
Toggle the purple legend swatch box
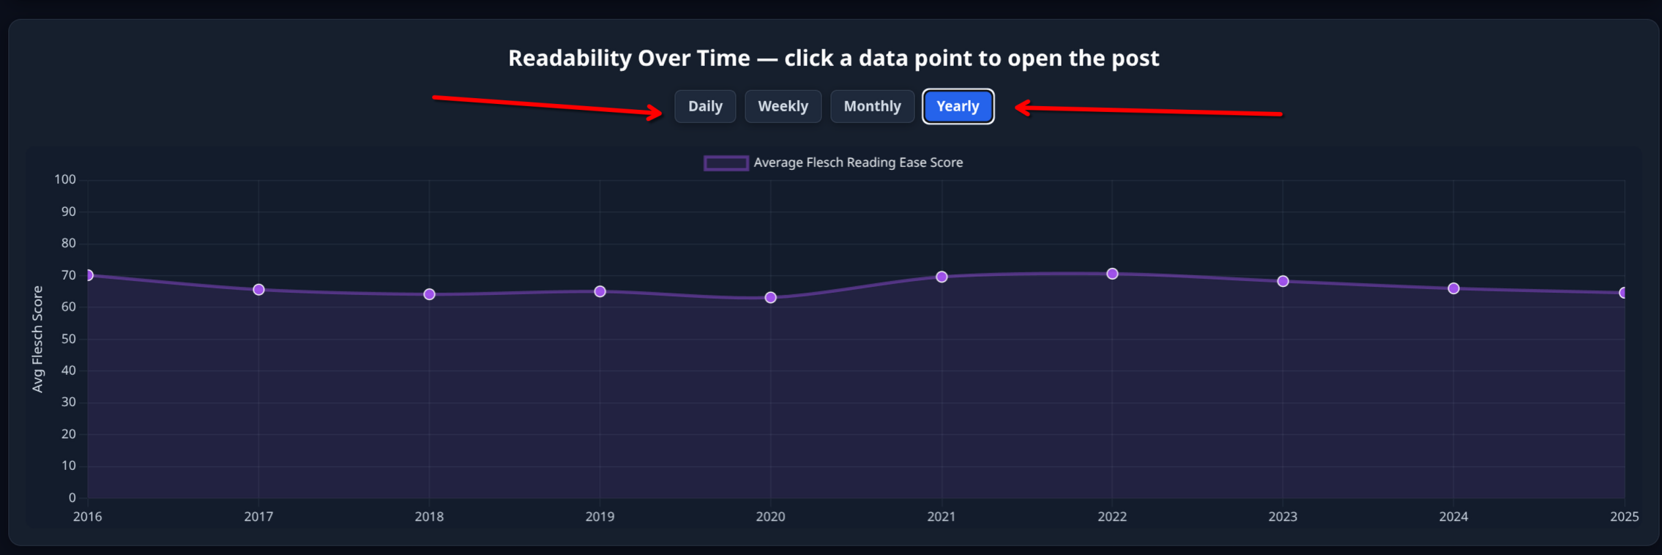coord(726,163)
